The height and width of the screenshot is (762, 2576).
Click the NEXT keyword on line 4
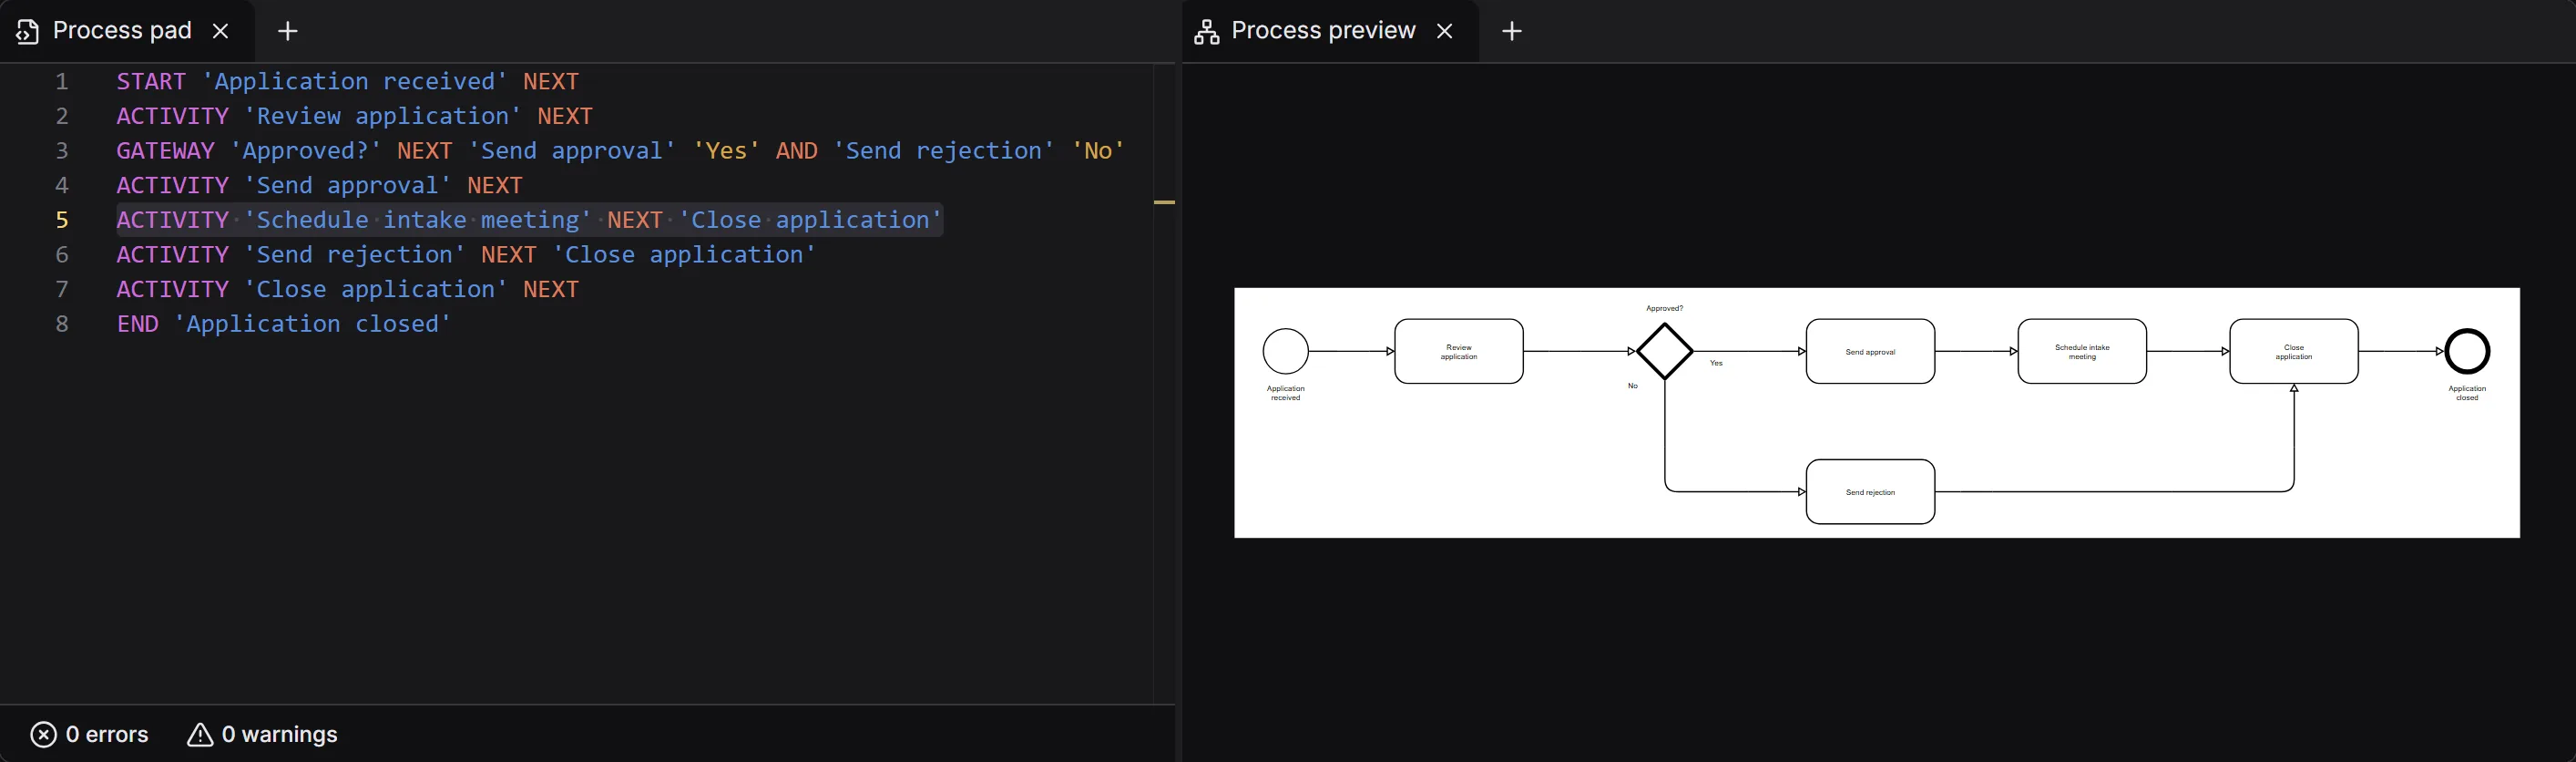[495, 186]
